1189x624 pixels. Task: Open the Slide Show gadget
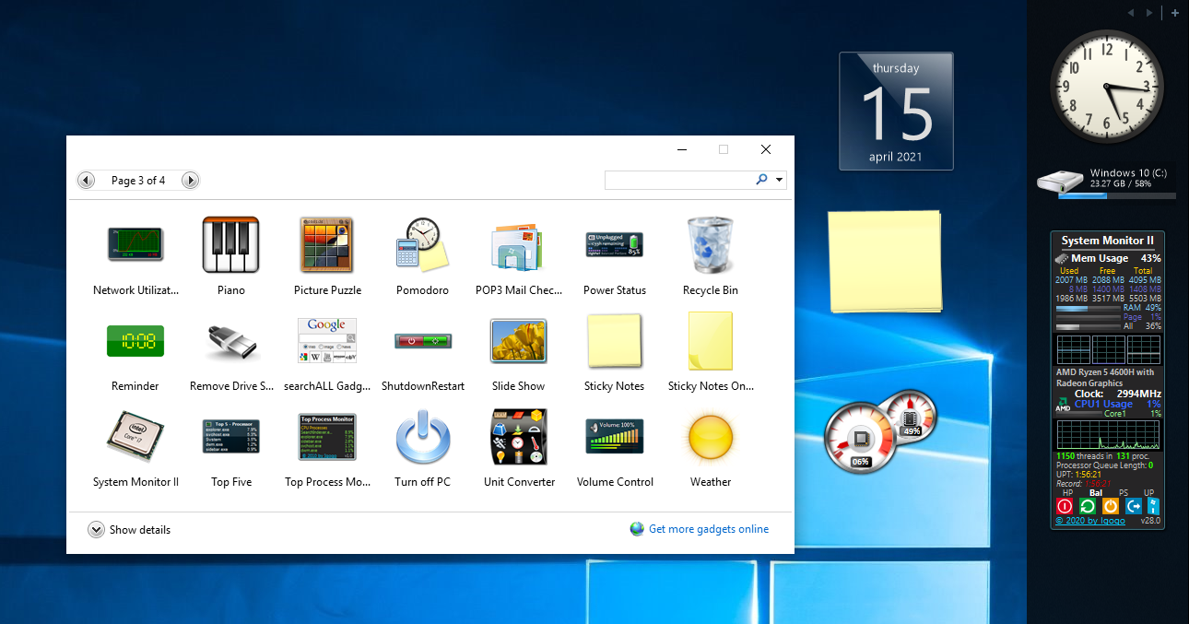tap(518, 341)
